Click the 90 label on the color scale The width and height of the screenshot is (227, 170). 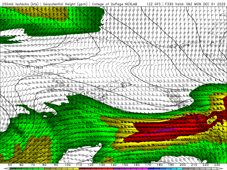pyautogui.click(x=56, y=165)
